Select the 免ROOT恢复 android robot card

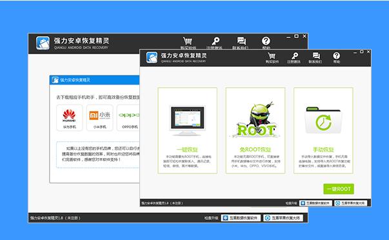255,130
